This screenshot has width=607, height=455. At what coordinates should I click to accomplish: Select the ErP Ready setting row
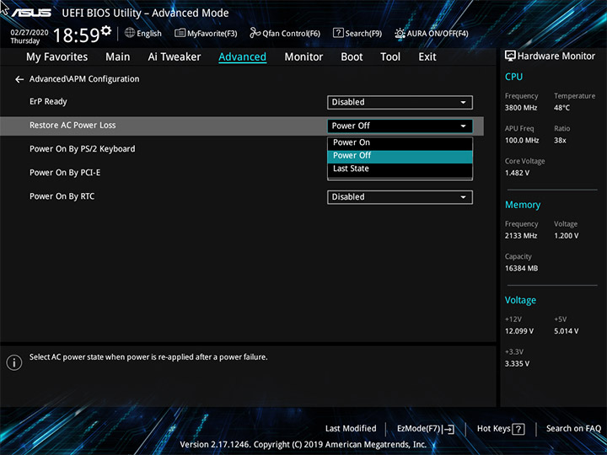(242, 102)
